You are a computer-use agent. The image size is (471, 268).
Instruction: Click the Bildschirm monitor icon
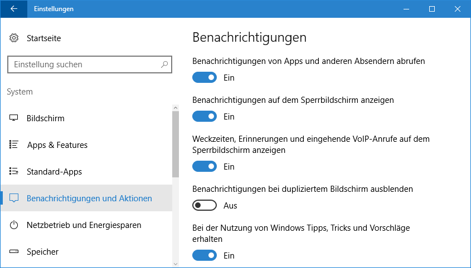click(14, 118)
